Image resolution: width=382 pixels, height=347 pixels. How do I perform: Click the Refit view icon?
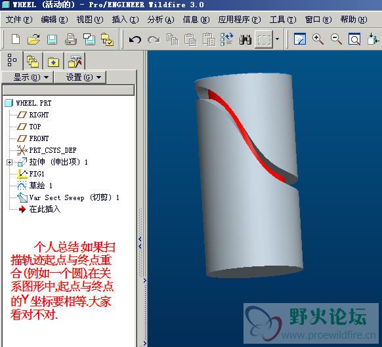[354, 39]
